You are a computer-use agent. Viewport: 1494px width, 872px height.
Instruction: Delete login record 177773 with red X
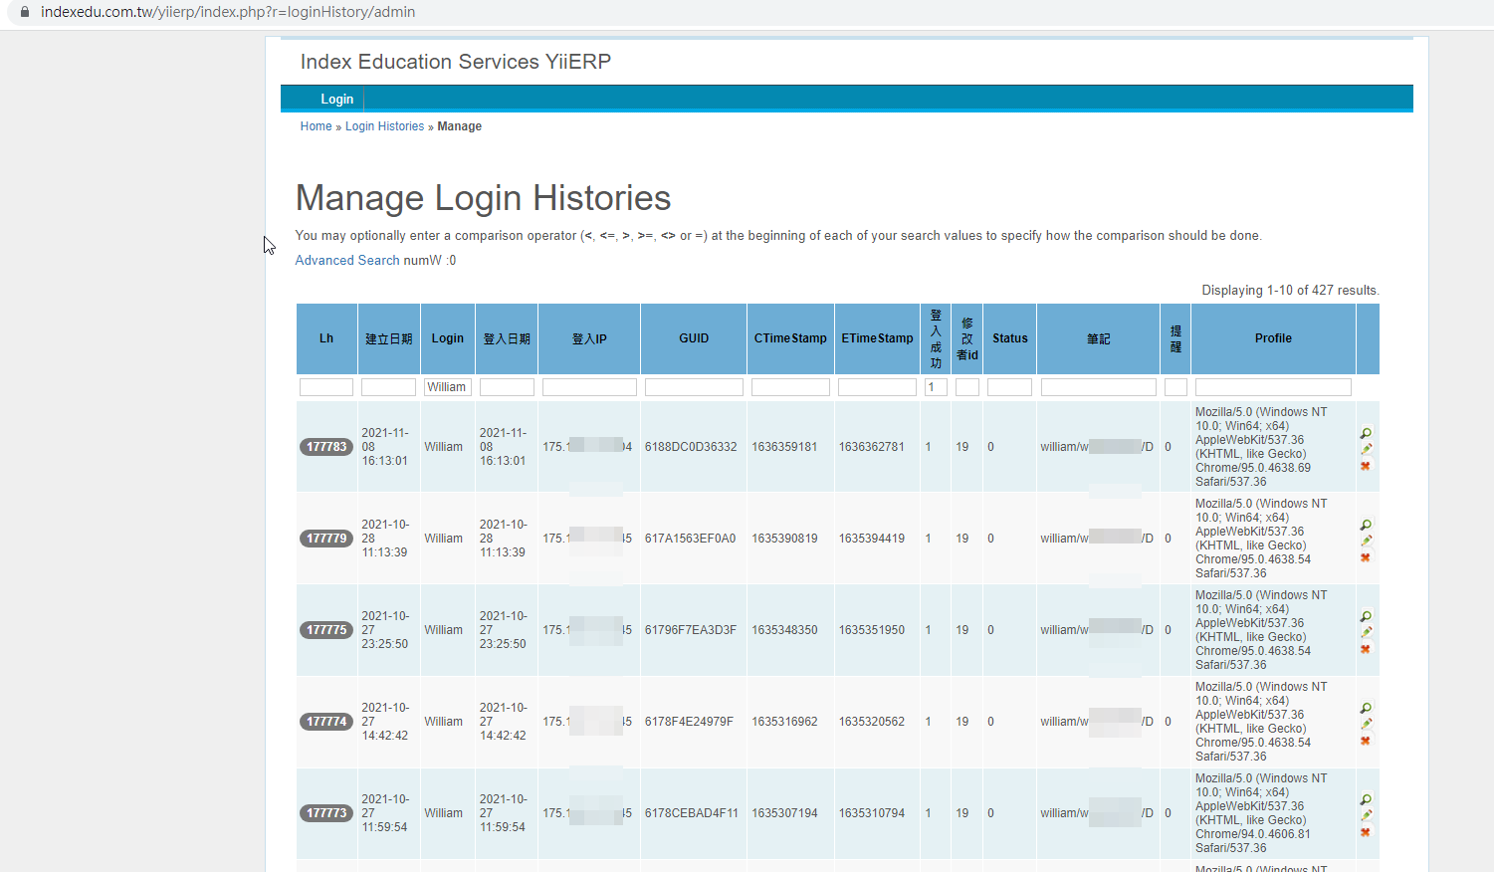pos(1366,832)
